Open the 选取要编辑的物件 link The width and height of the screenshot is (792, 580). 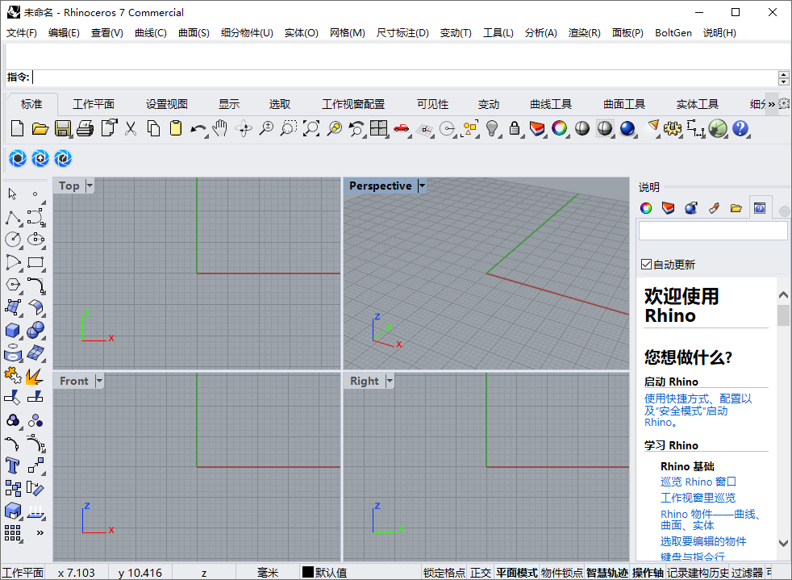click(703, 541)
